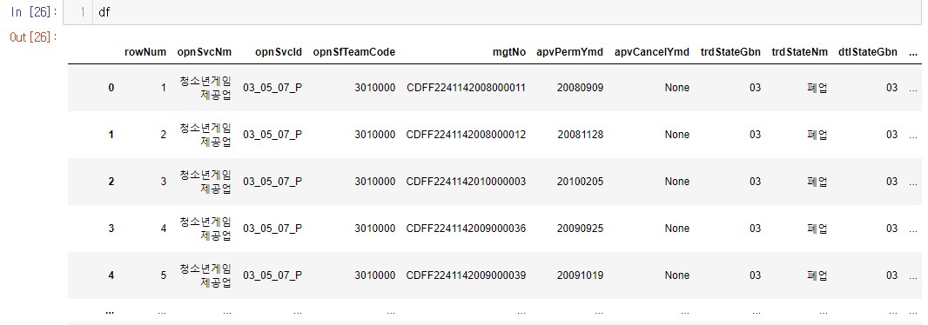Click 폐업 in row index 4
This screenshot has height=325, width=928.
point(817,275)
